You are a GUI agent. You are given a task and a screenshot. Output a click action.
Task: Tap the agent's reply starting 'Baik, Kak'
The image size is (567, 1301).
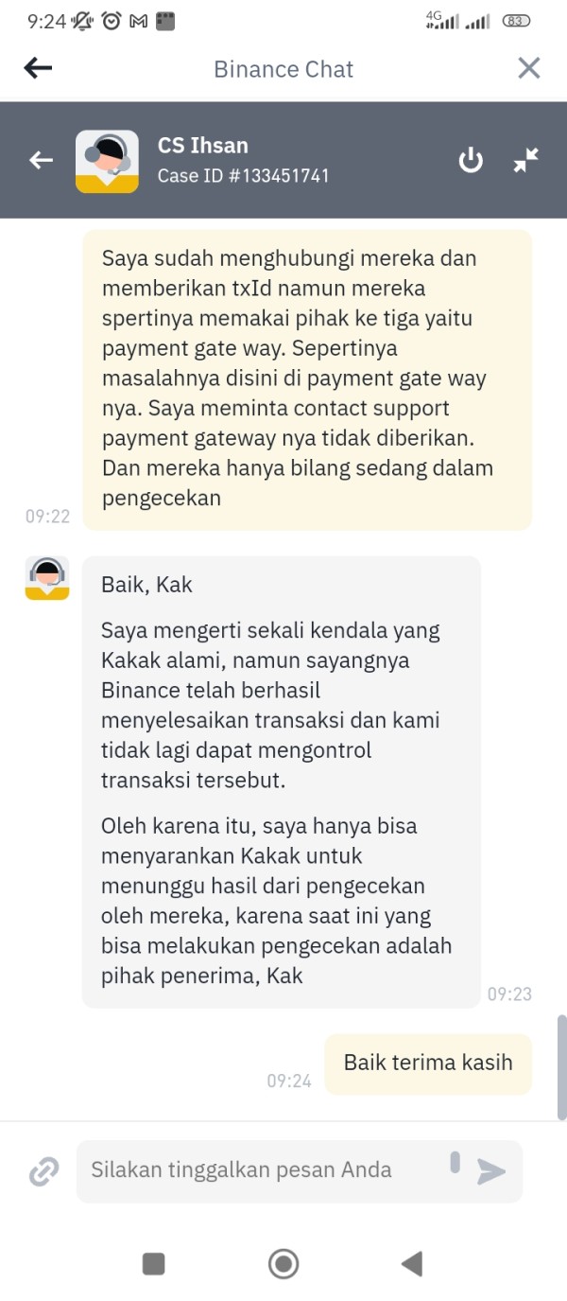pos(281,782)
